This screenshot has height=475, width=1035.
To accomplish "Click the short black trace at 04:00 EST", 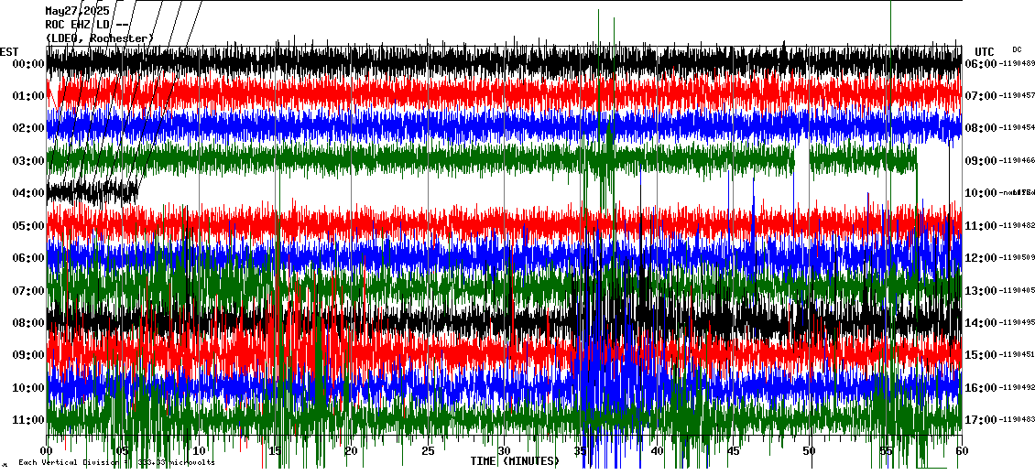I will [92, 192].
